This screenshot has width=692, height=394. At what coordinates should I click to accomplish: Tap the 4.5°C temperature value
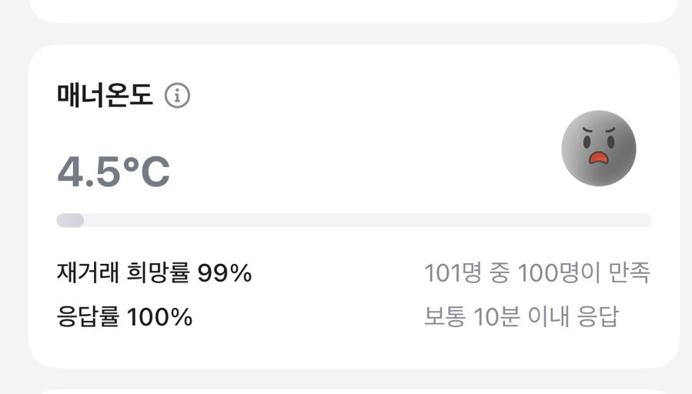(113, 172)
